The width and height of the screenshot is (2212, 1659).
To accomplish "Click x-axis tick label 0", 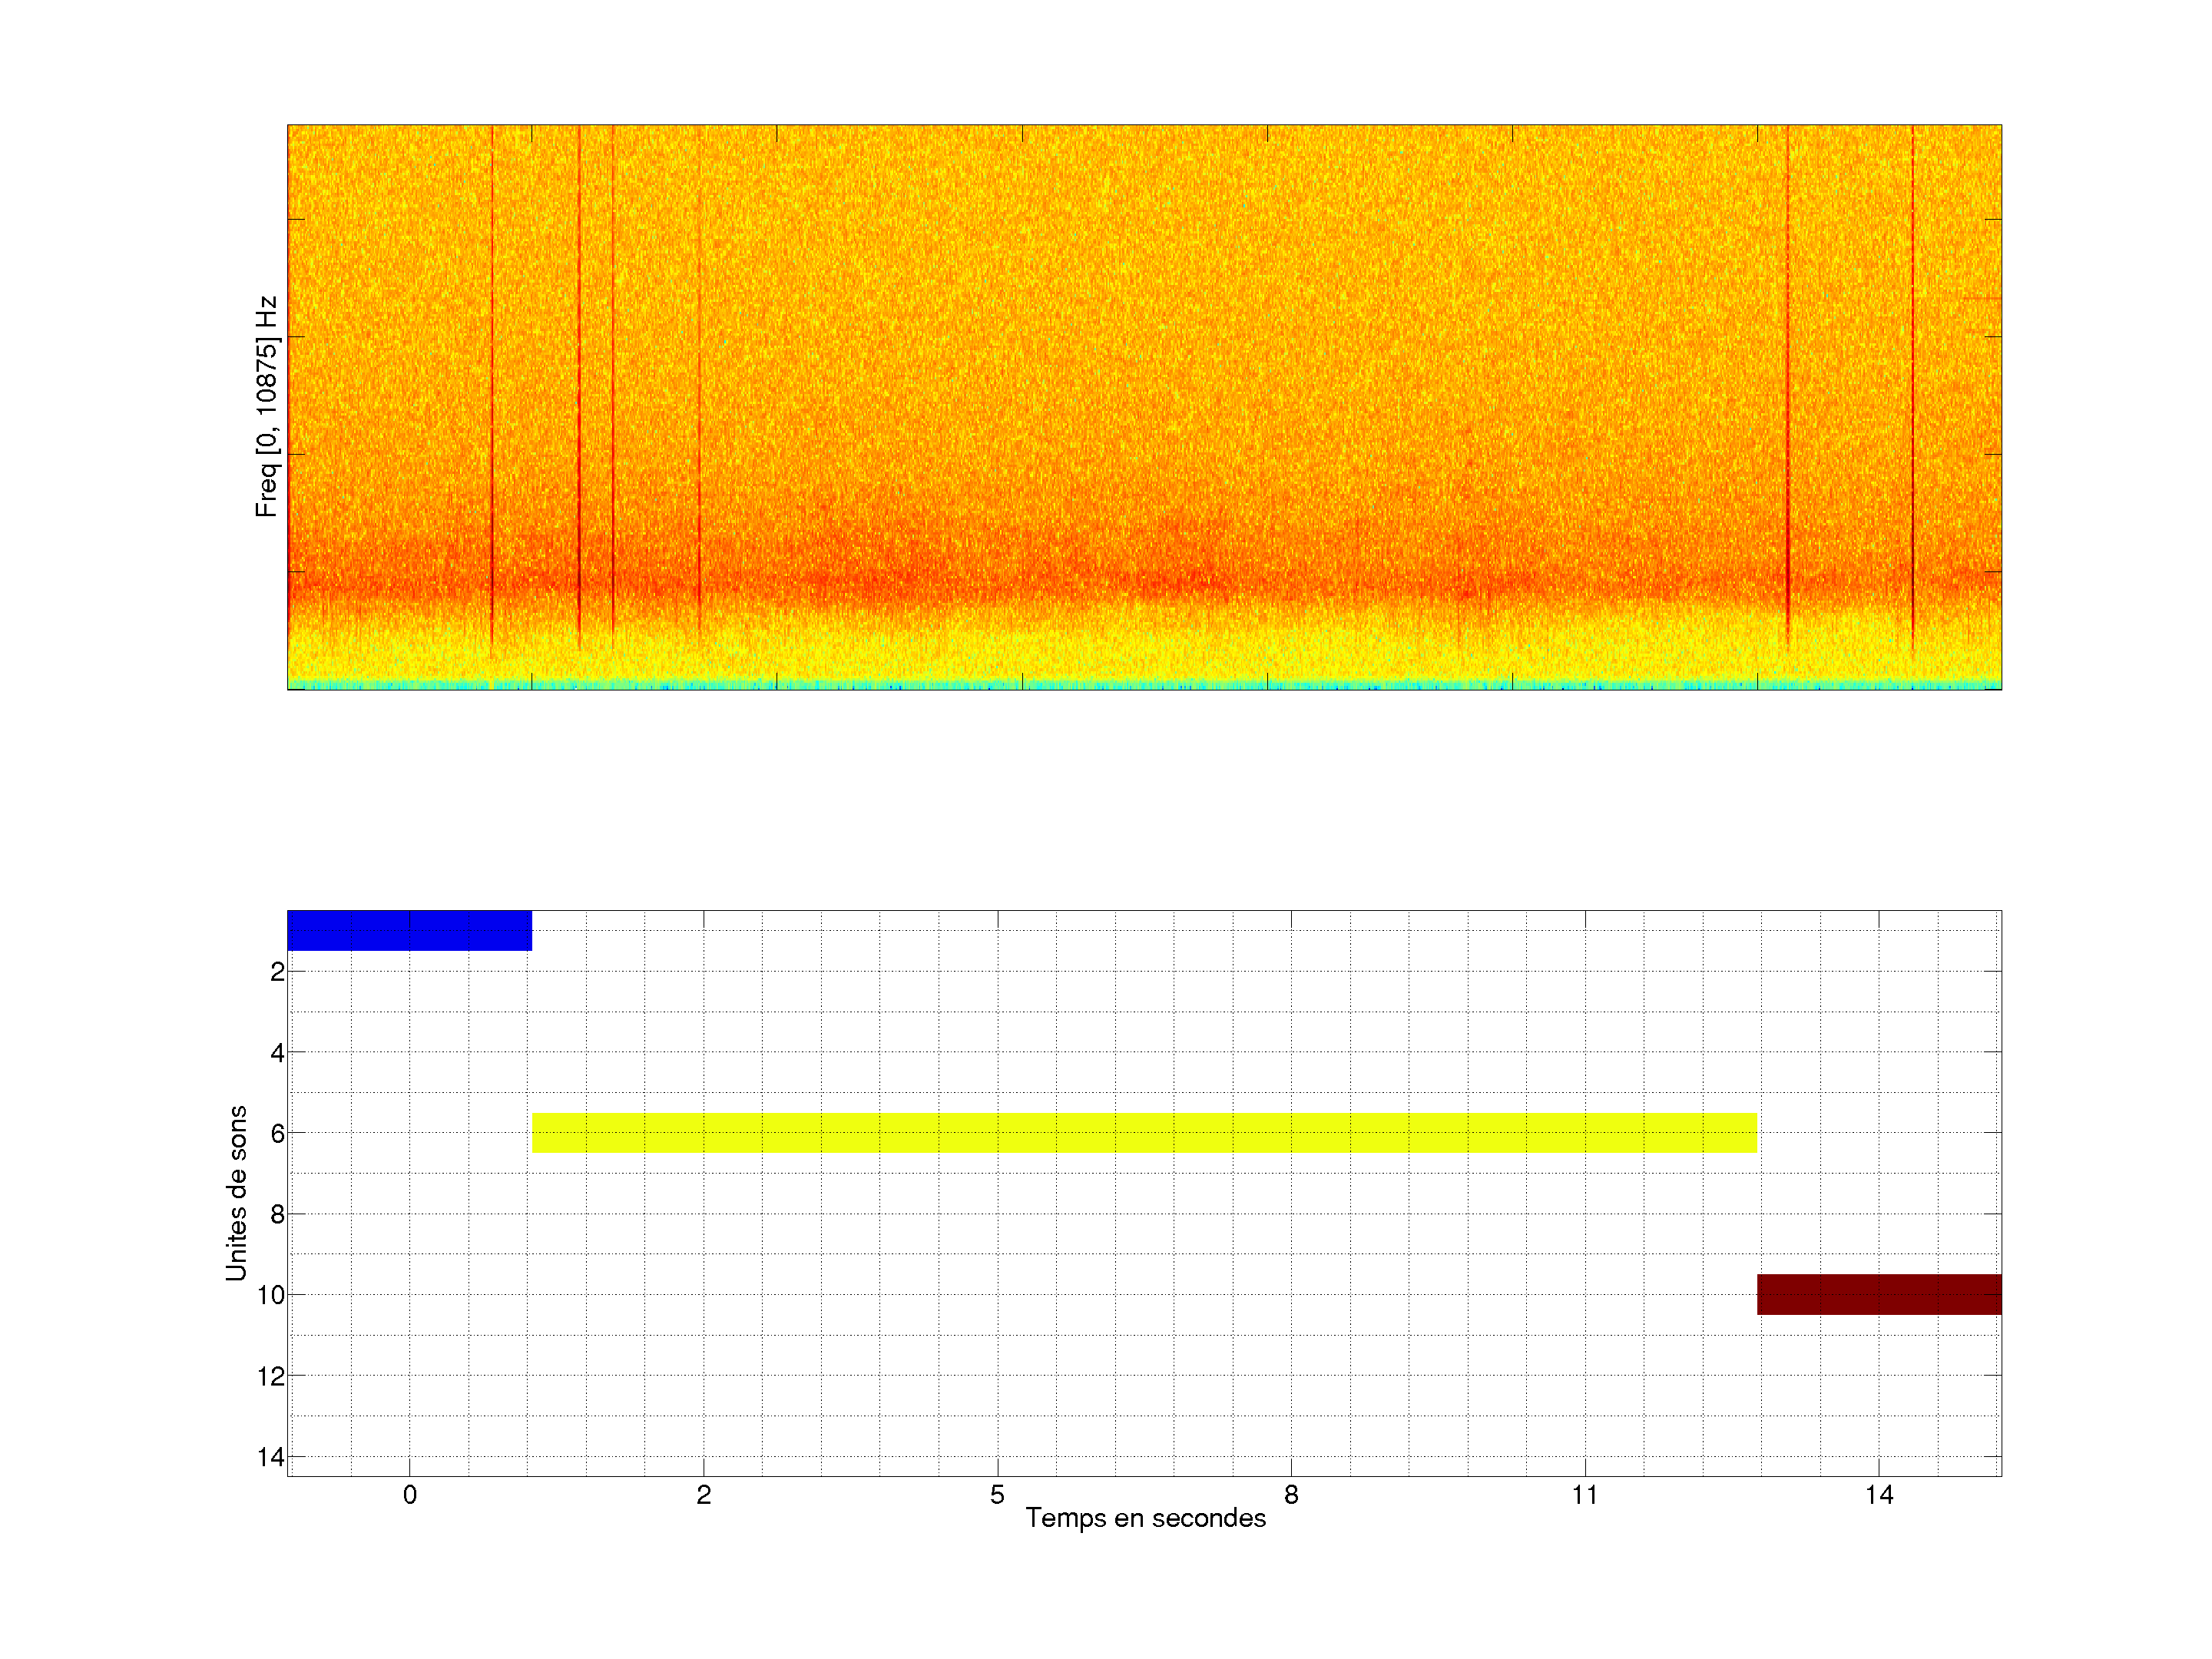I will (409, 1495).
